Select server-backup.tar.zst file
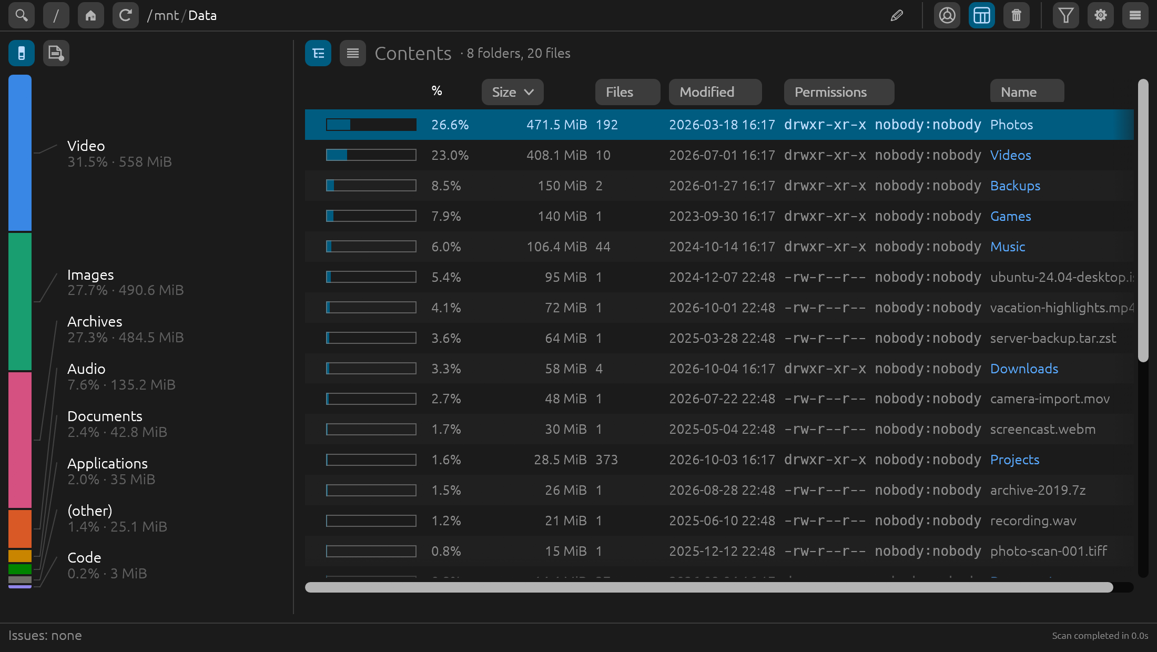 pos(719,338)
